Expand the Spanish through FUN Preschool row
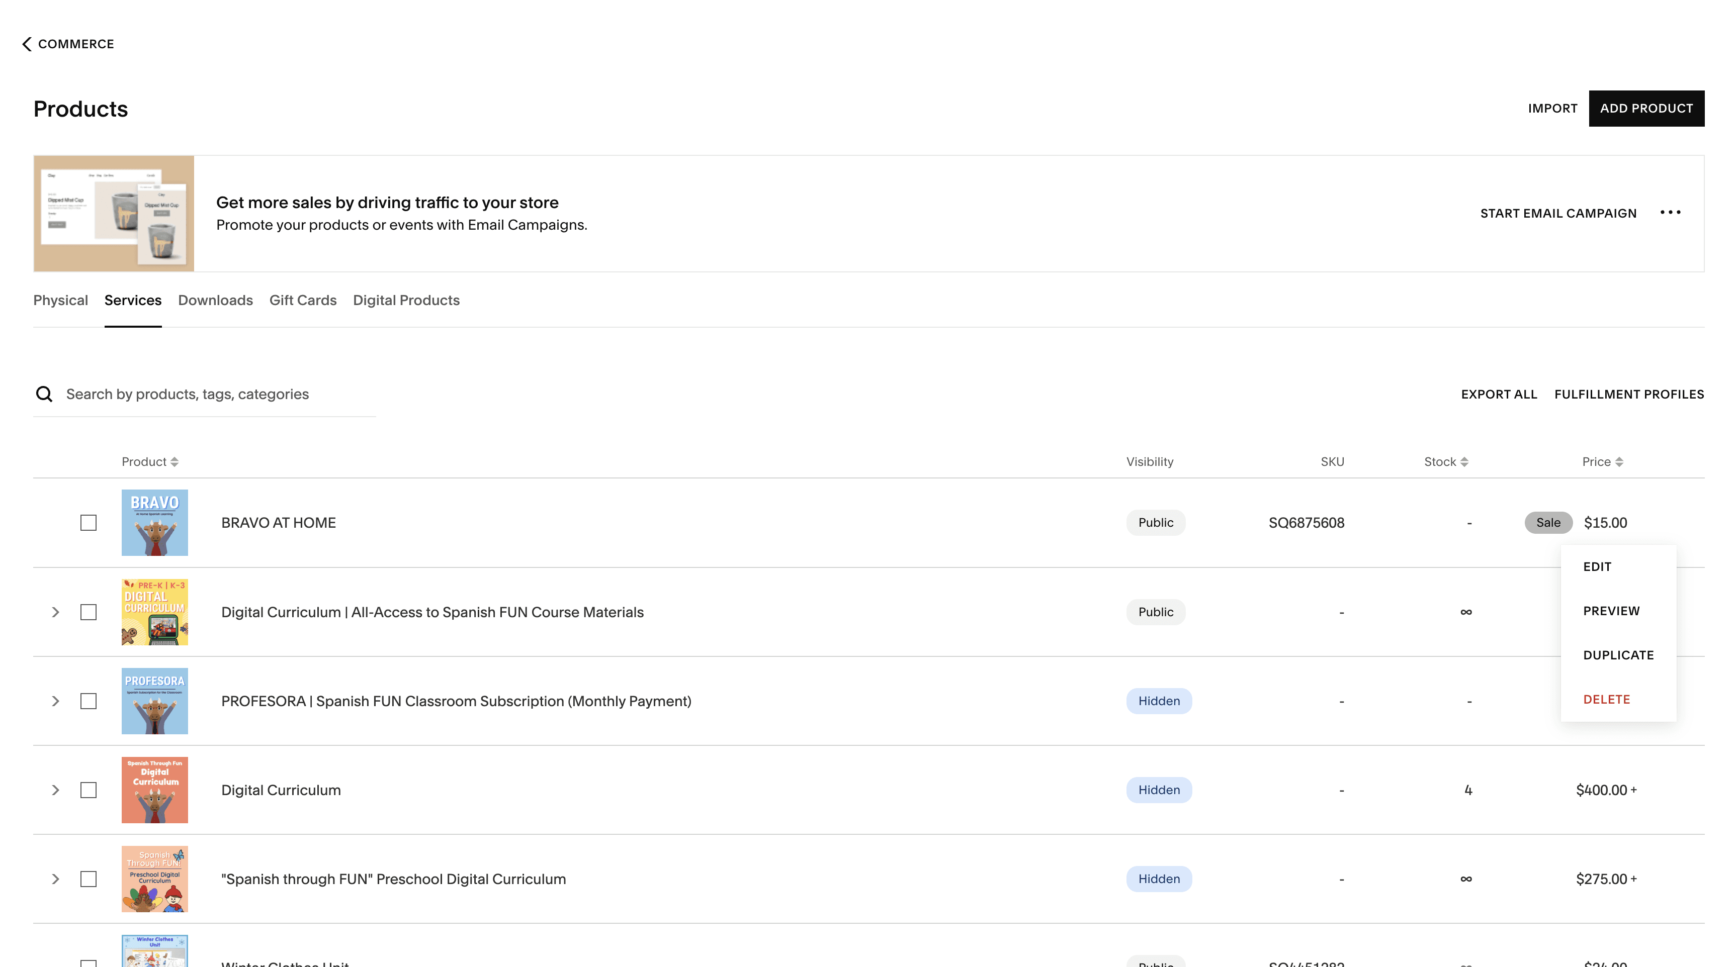Screen dimensions: 1736x967 [x=56, y=879]
